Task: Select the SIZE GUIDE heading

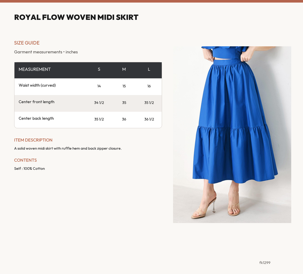Action: click(27, 43)
